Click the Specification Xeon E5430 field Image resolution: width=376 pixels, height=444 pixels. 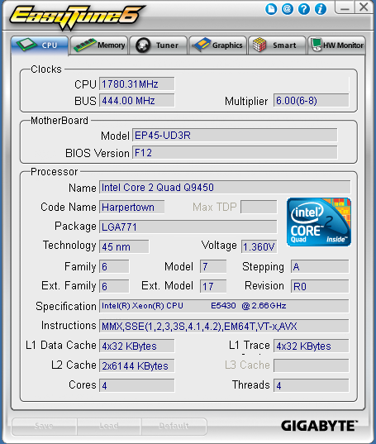click(x=224, y=306)
